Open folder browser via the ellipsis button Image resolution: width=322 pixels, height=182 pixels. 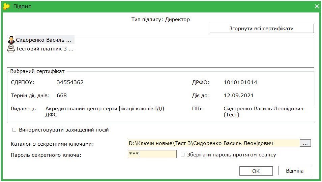pyautogui.click(x=305, y=143)
